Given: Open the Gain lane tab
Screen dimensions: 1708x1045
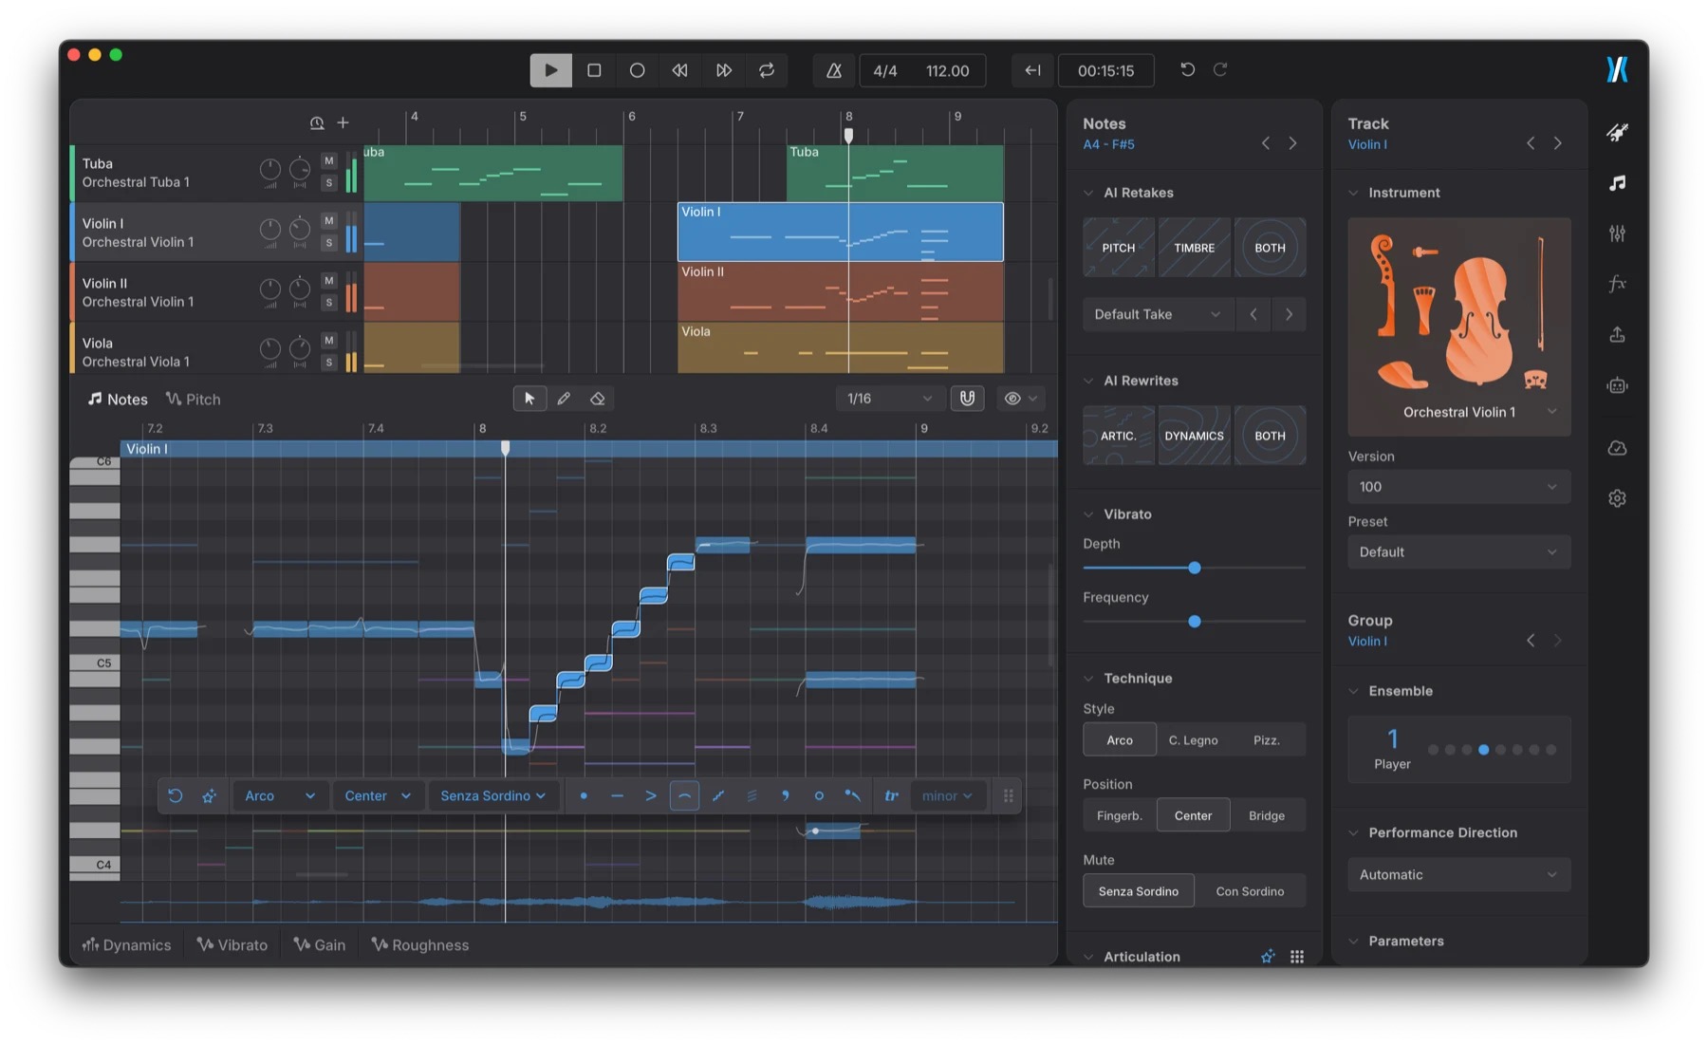Looking at the screenshot, I should [320, 945].
